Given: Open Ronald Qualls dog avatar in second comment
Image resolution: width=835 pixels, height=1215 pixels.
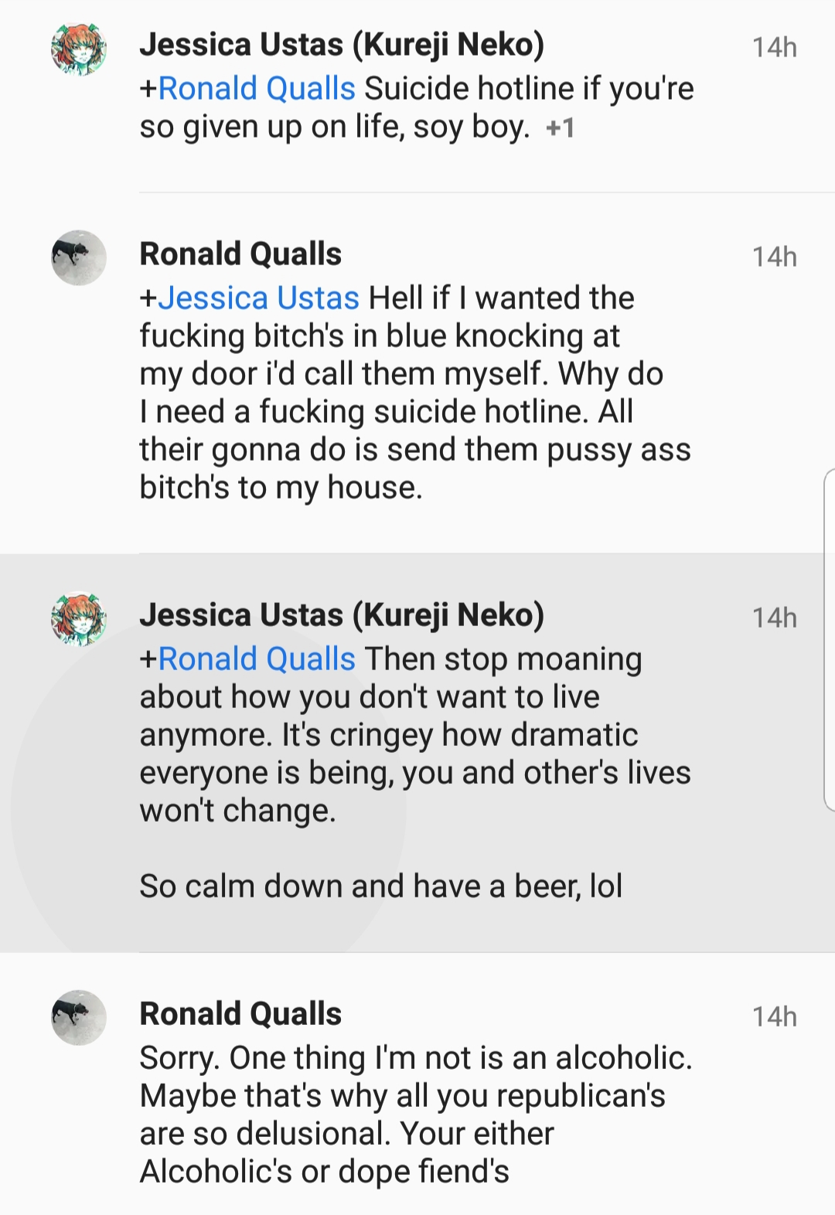Looking at the screenshot, I should pos(79,257).
